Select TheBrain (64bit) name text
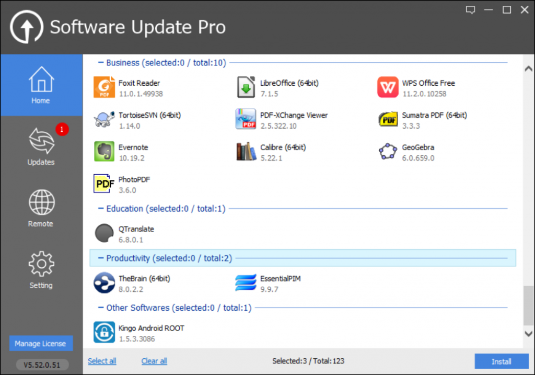Screen dimensions: 535x375 tap(144, 278)
